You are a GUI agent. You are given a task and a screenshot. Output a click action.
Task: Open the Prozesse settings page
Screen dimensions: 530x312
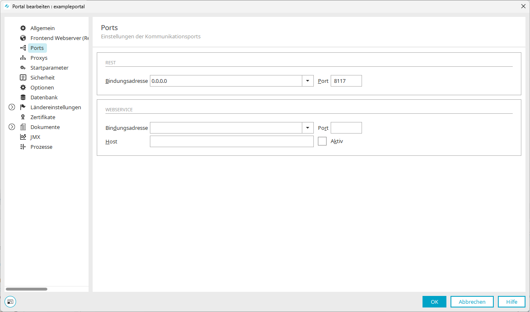point(41,147)
